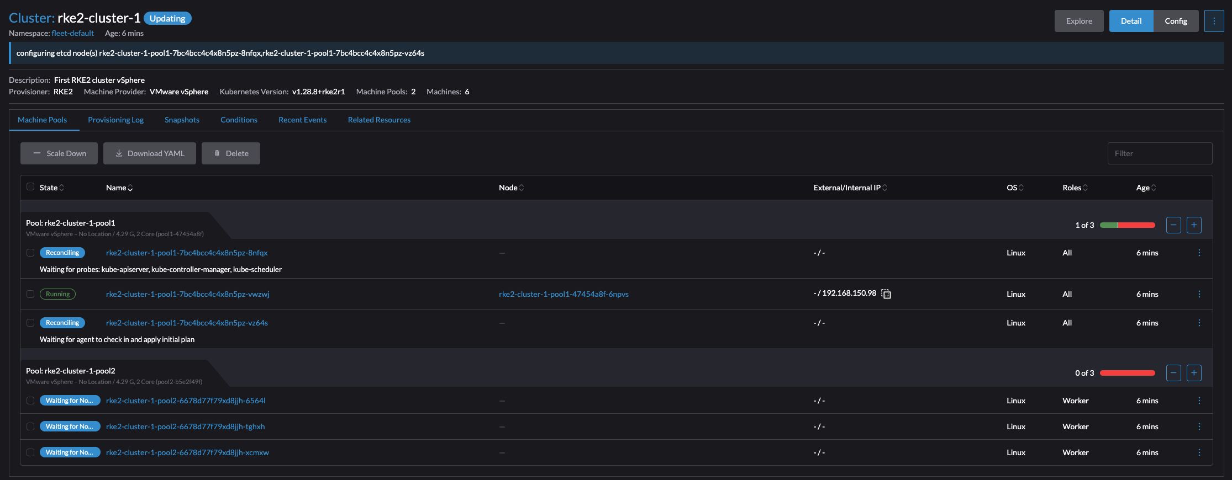Screen dimensions: 1232x480
Task: Click the Explore button
Action: 1079,21
